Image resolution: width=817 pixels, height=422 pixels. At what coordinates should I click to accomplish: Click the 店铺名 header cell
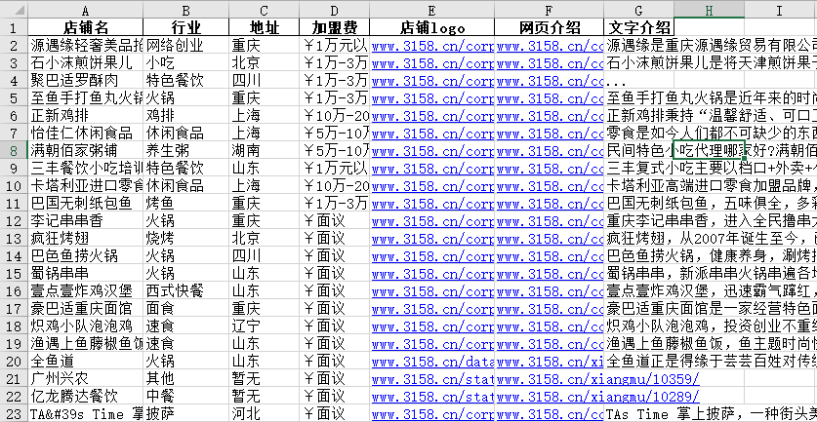click(86, 26)
